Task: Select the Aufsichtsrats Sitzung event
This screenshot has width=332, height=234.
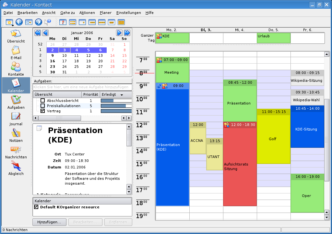Action: click(x=240, y=164)
